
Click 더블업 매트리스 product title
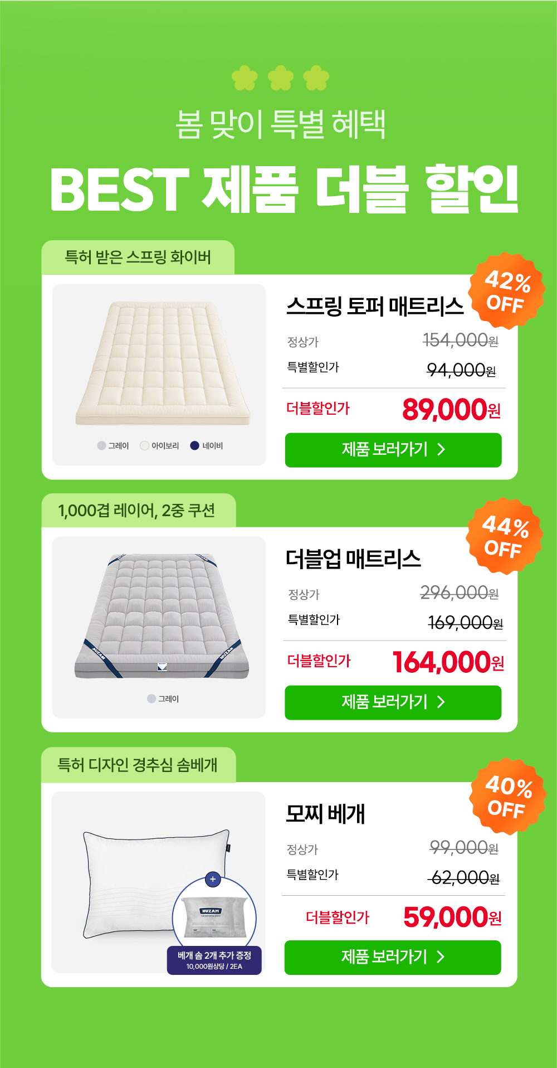pos(353,559)
